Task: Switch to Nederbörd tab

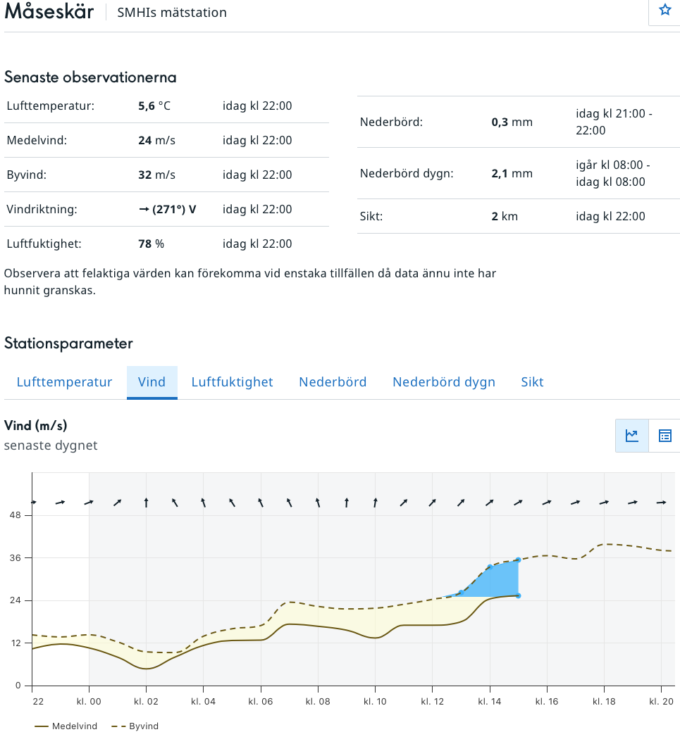Action: (x=333, y=382)
